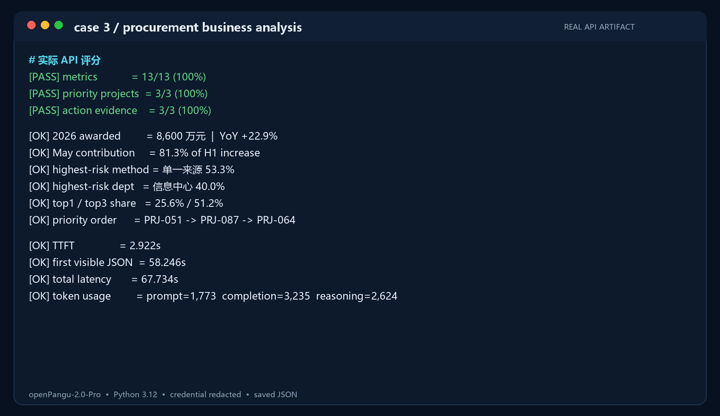Click the top1 / top3 share line
The image size is (720, 416).
[x=126, y=203]
